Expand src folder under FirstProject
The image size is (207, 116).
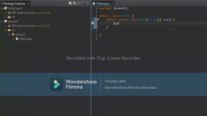pos(5,17)
